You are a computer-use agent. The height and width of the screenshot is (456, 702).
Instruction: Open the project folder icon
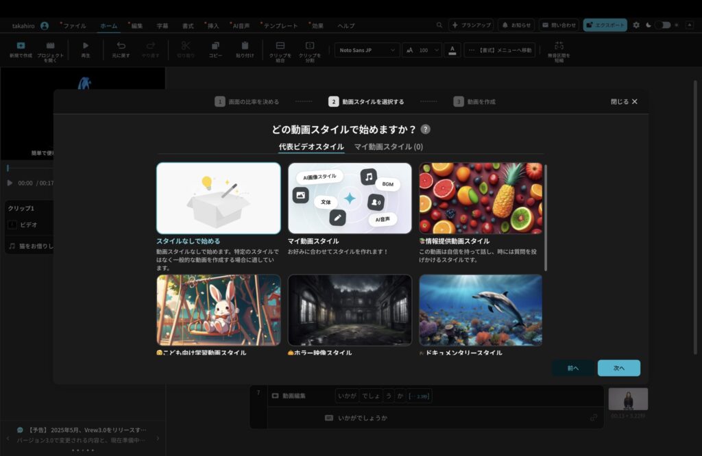(51, 46)
